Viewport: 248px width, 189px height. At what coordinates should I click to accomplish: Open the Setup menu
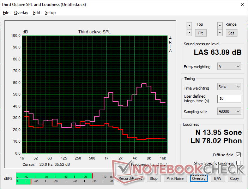[x=50, y=13]
